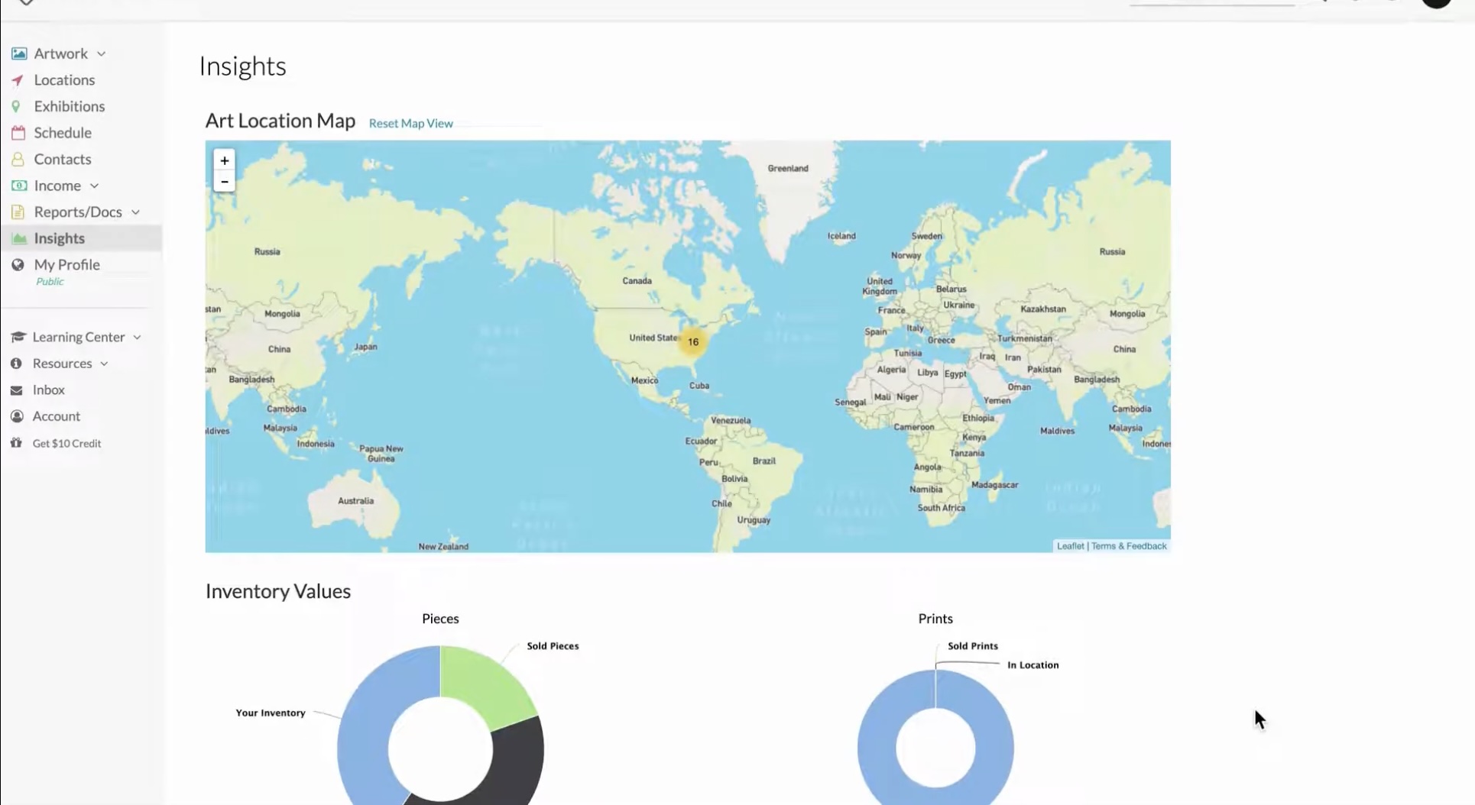Open the Terms & Feedback map link

point(1129,546)
